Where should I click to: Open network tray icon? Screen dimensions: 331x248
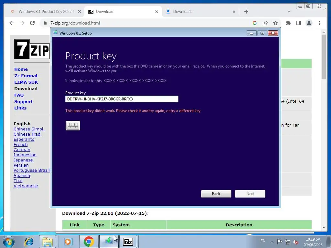click(x=287, y=242)
